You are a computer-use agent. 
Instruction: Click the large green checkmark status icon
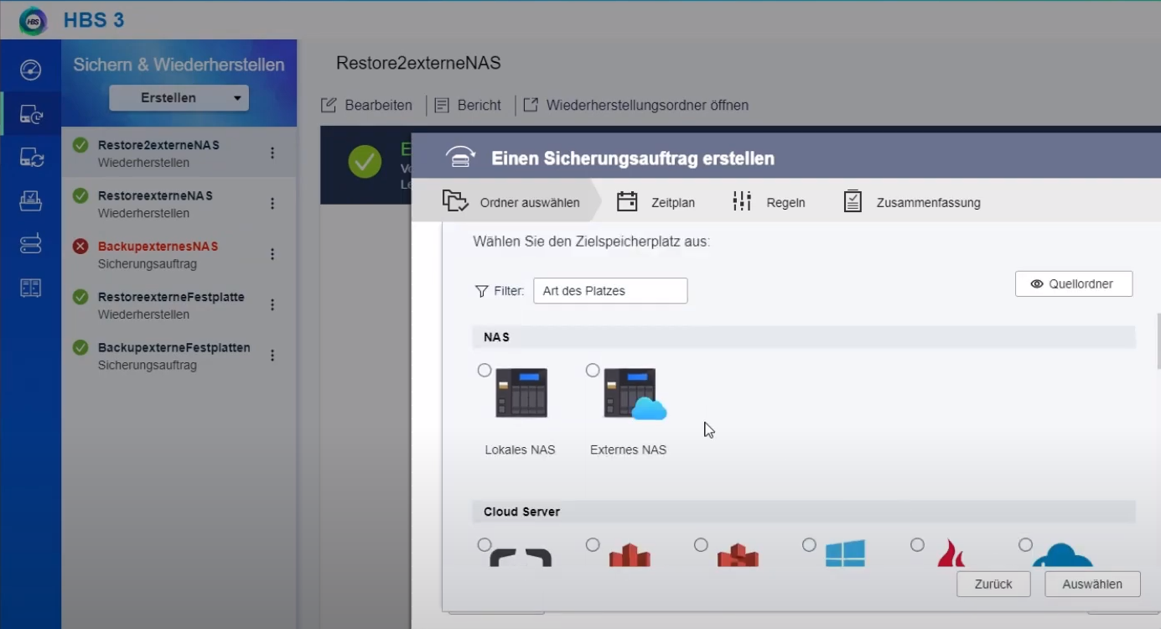365,162
